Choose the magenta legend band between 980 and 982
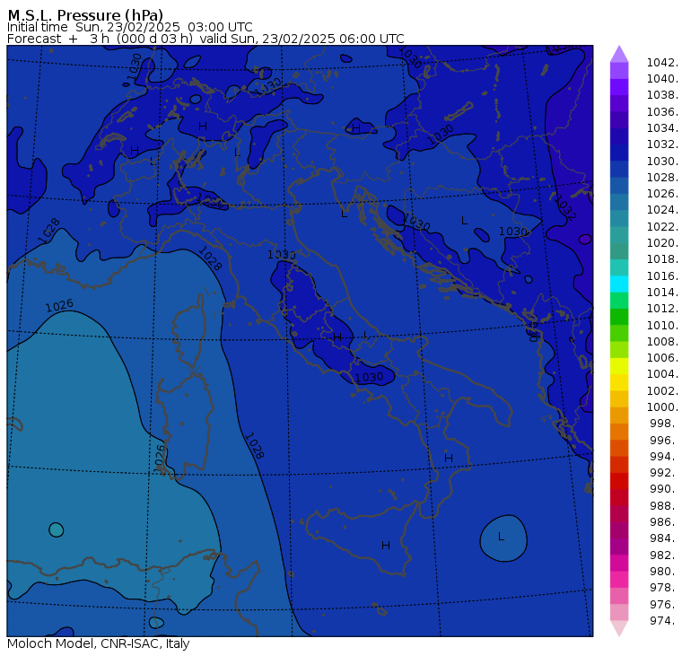The width and height of the screenshot is (682, 656). click(619, 563)
